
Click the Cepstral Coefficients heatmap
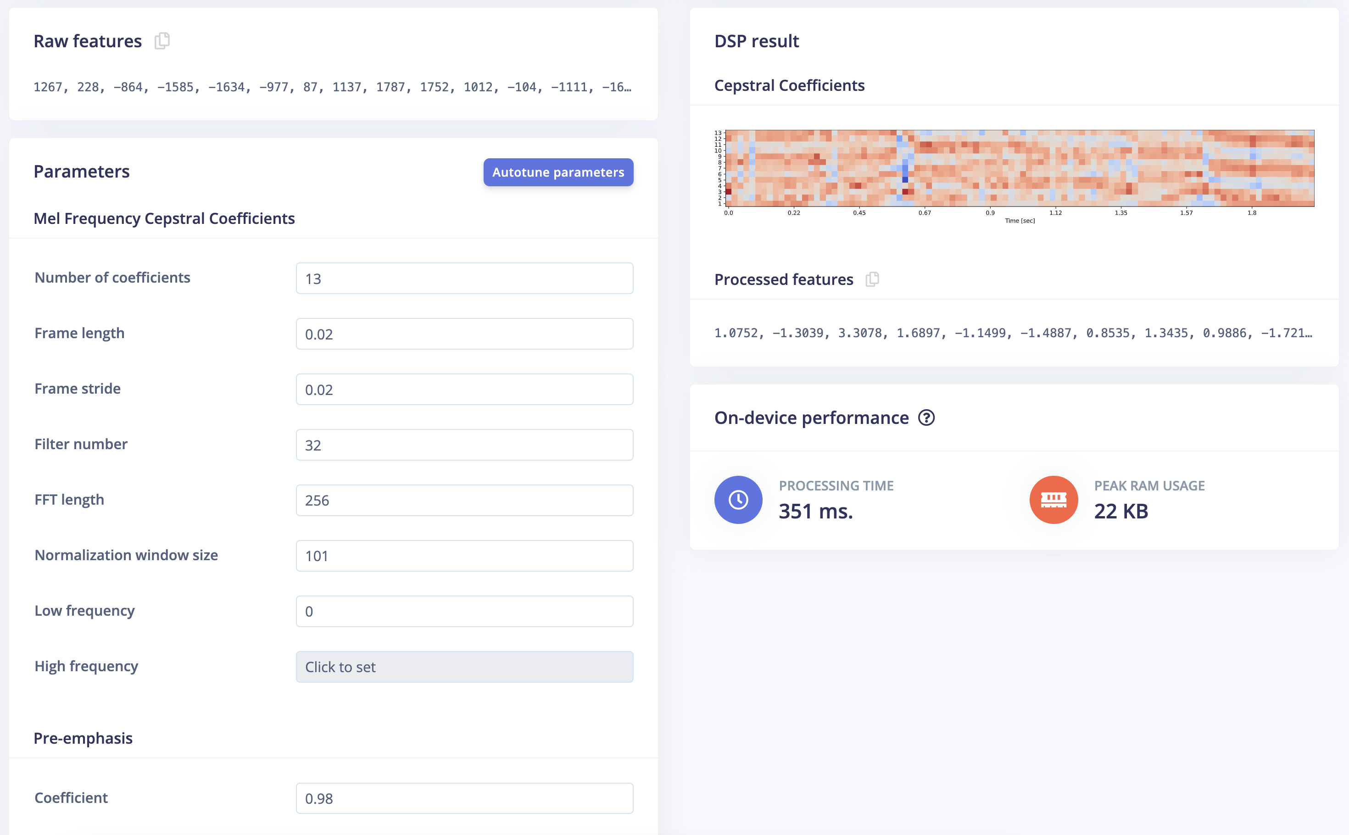[x=1020, y=168]
